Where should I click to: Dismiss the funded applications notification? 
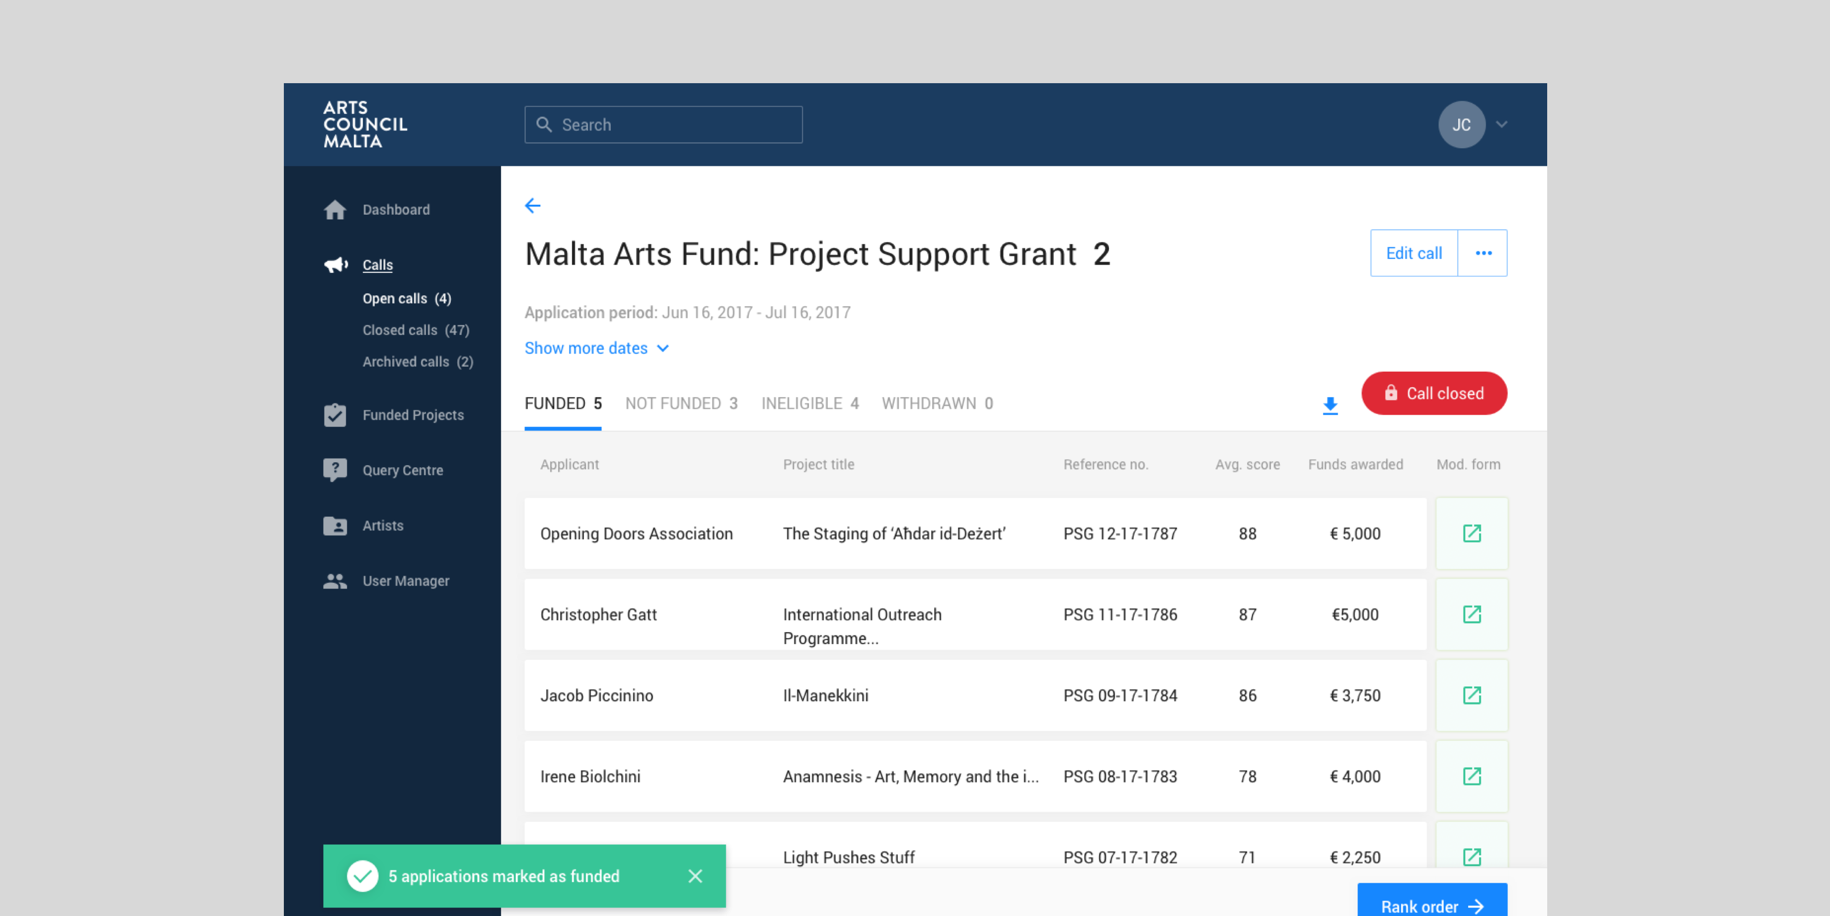pos(695,876)
